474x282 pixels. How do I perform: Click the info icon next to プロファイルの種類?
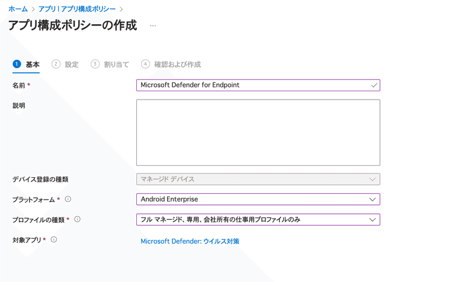tap(78, 219)
